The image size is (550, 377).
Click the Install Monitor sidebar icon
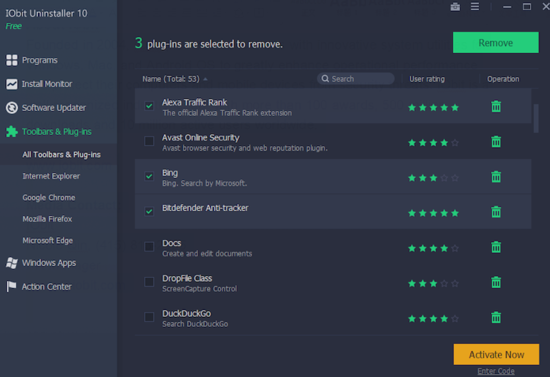click(x=11, y=84)
